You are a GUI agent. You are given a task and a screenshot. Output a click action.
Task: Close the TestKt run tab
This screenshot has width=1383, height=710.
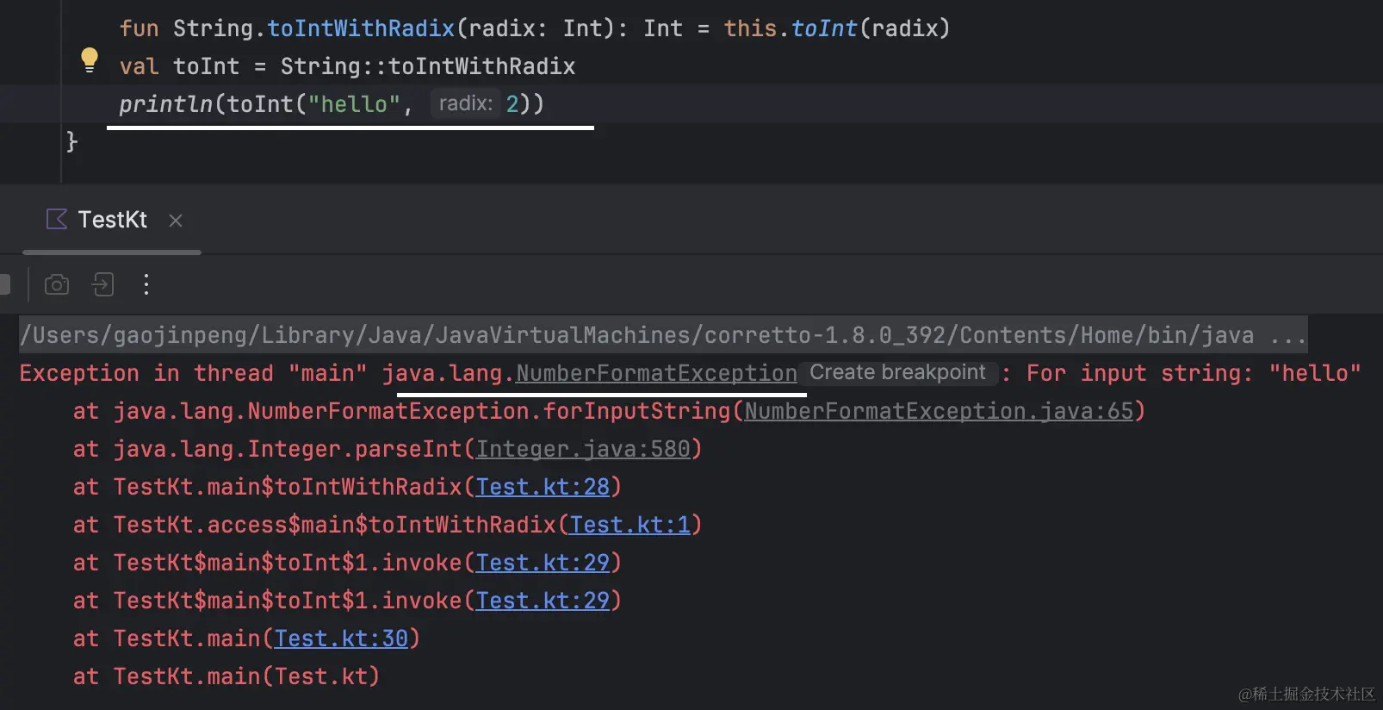tap(176, 221)
